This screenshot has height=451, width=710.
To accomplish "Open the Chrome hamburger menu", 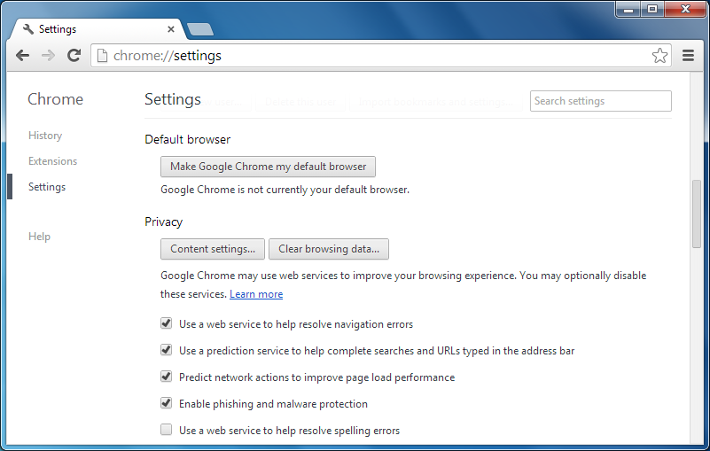I will pyautogui.click(x=688, y=56).
